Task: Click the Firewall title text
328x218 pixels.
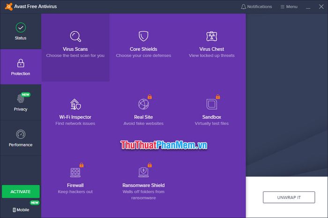Action: [x=75, y=185]
